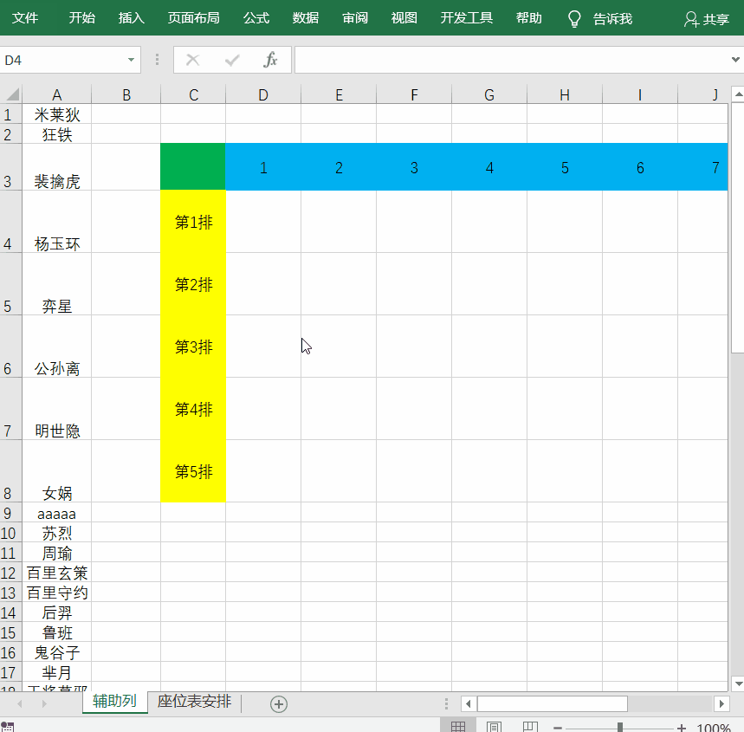Screen dimensions: 744x732
Task: Click zoom out minus button
Action: [x=558, y=728]
